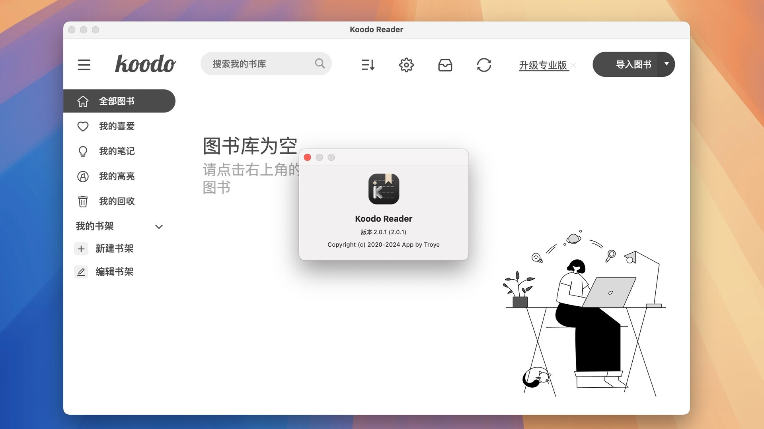Click the 我的书架 heading
Viewport: 764px width, 429px height.
click(x=95, y=226)
